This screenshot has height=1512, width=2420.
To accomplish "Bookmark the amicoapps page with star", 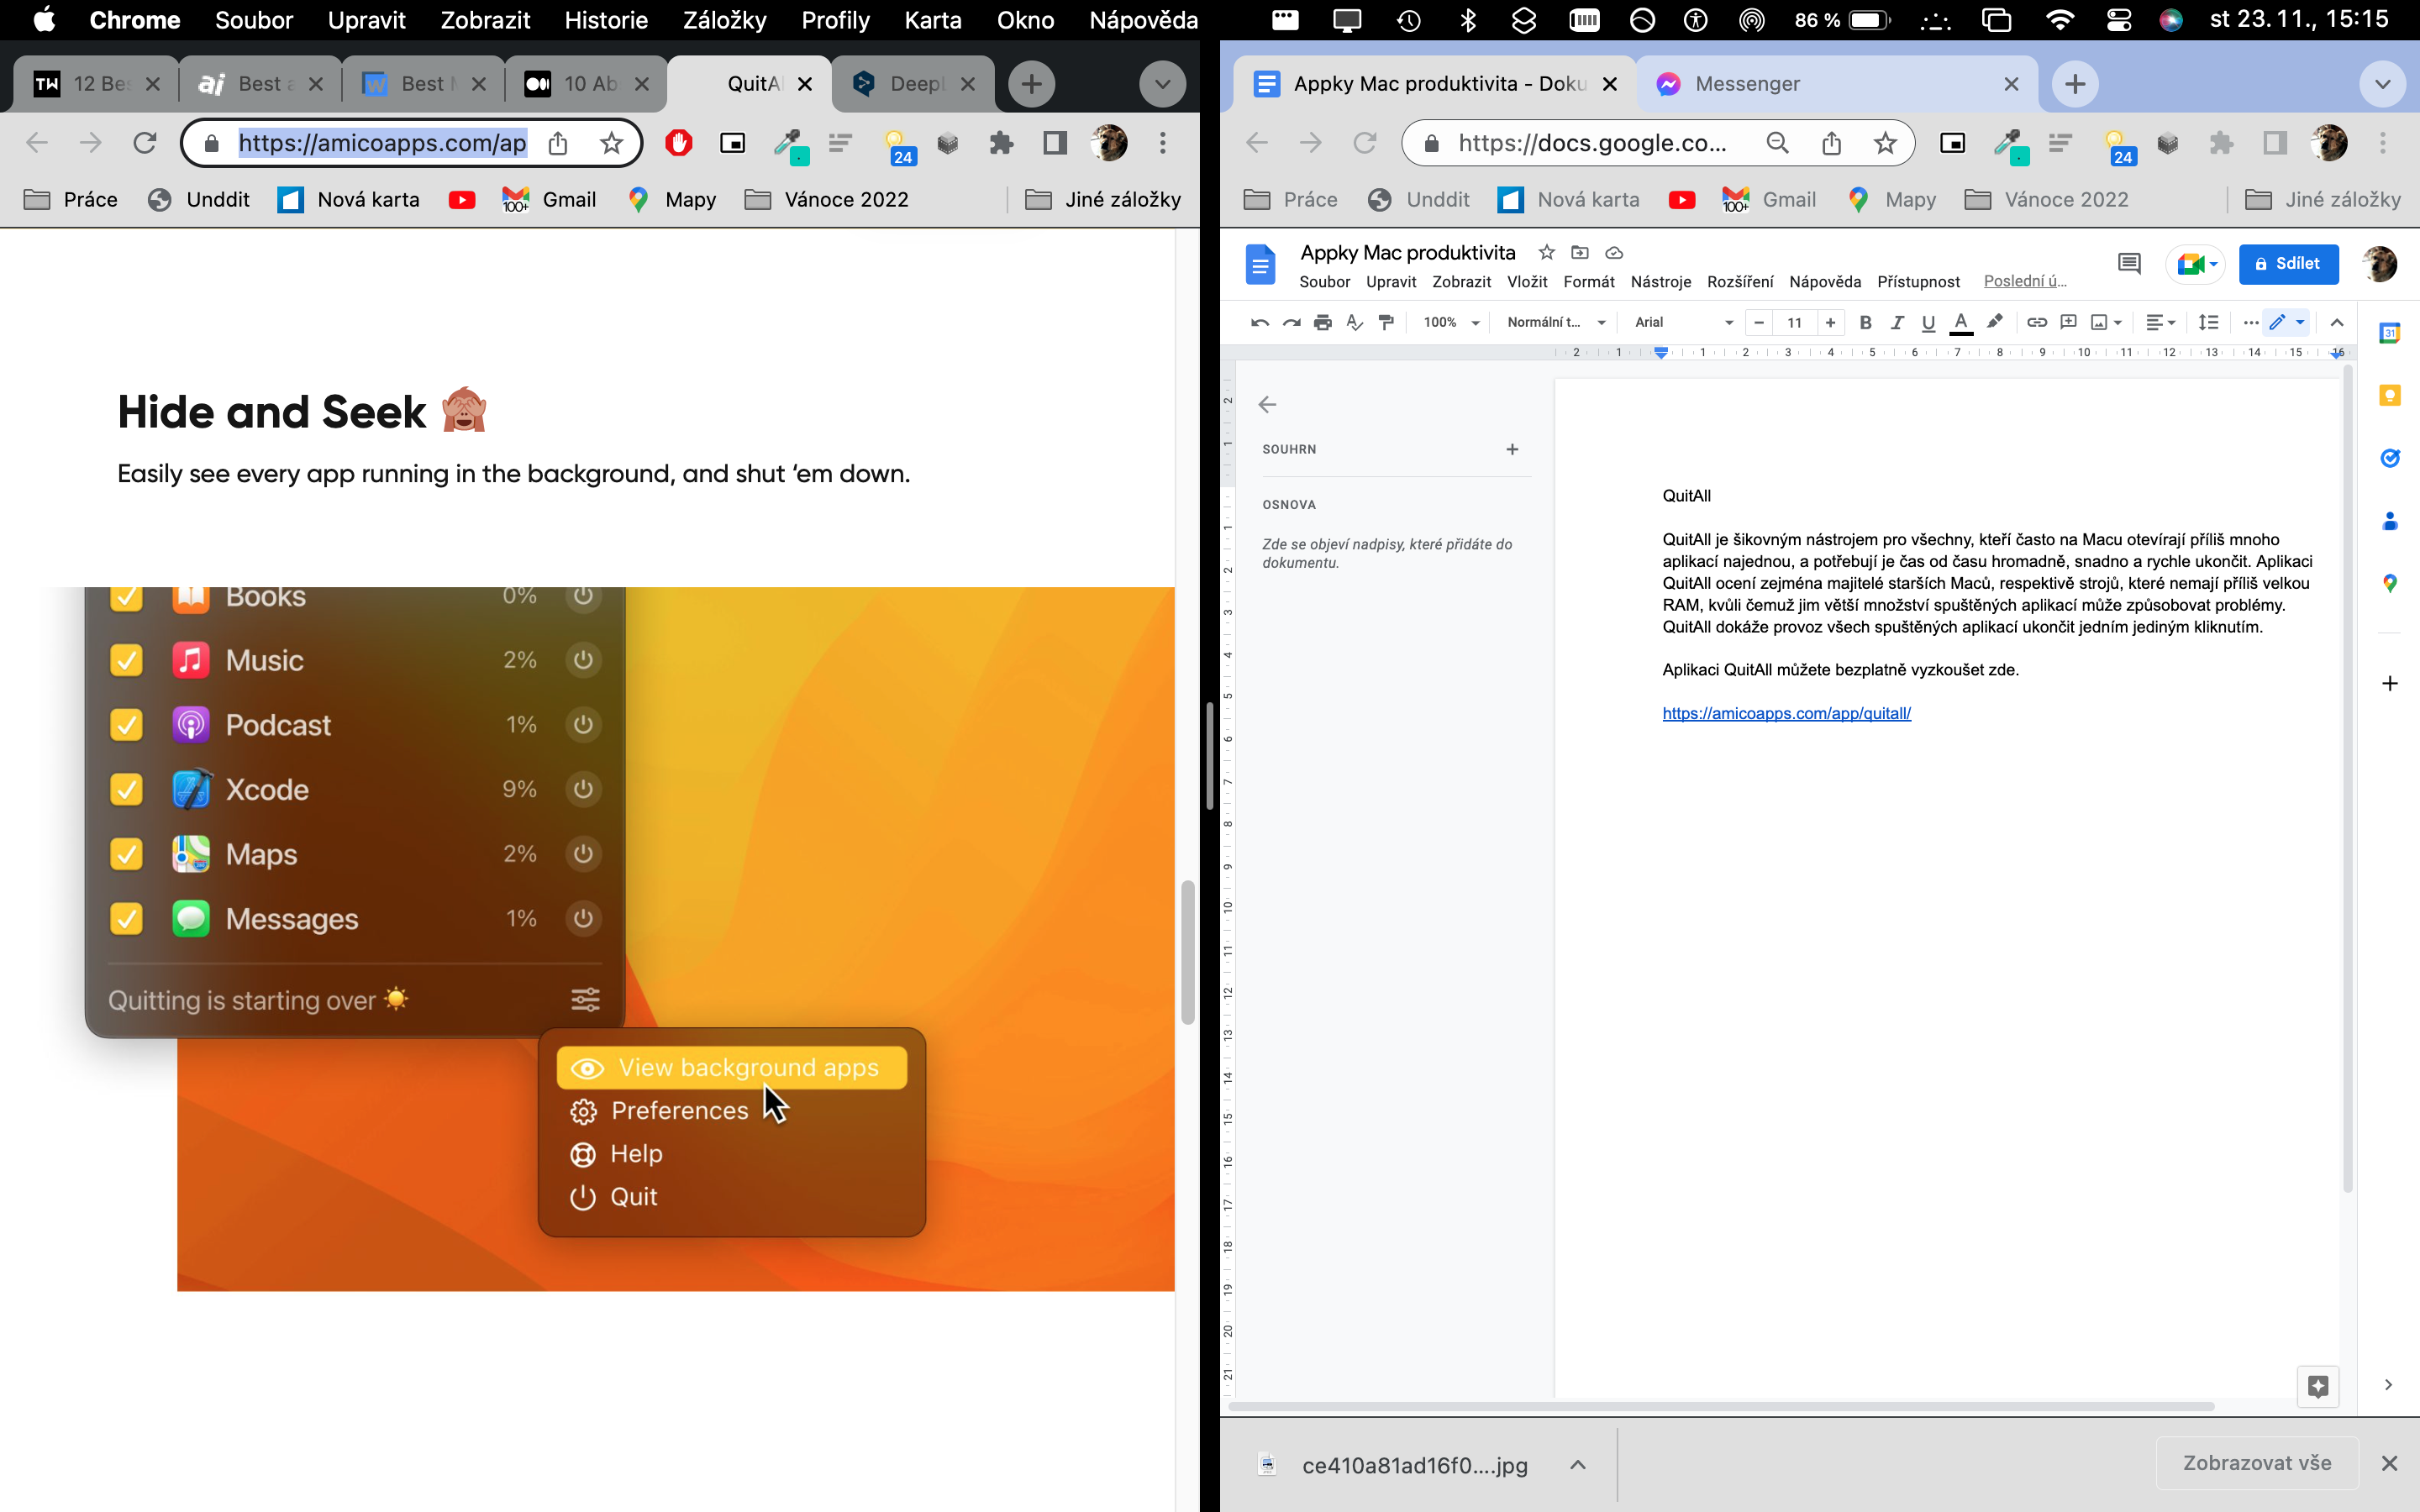I will coord(611,143).
